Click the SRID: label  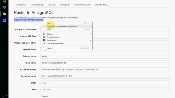[x=34, y=83]
